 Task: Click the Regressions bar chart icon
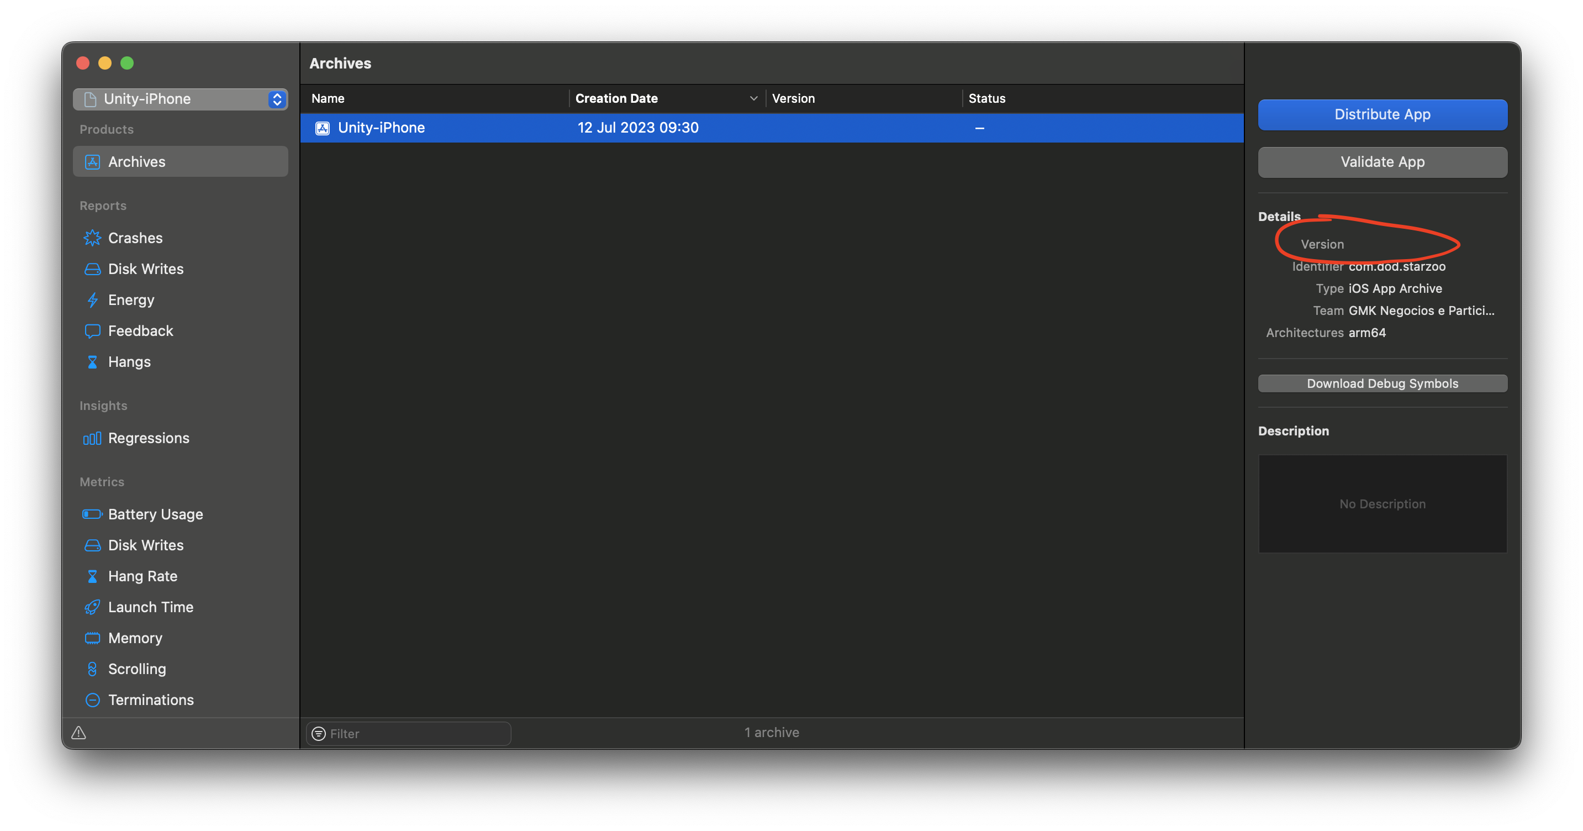pyautogui.click(x=92, y=438)
